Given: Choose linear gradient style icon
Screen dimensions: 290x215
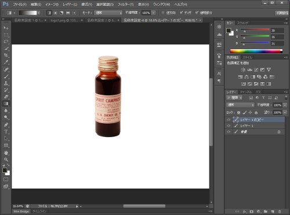Looking at the screenshot, I should tap(49, 13).
